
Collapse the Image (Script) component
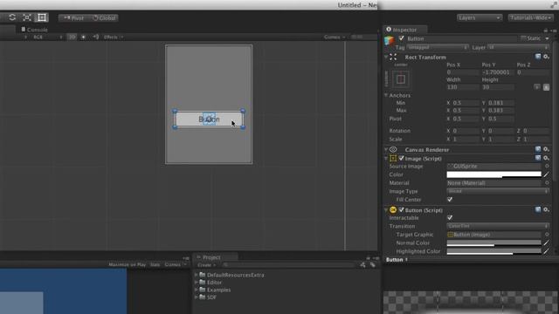coord(386,158)
